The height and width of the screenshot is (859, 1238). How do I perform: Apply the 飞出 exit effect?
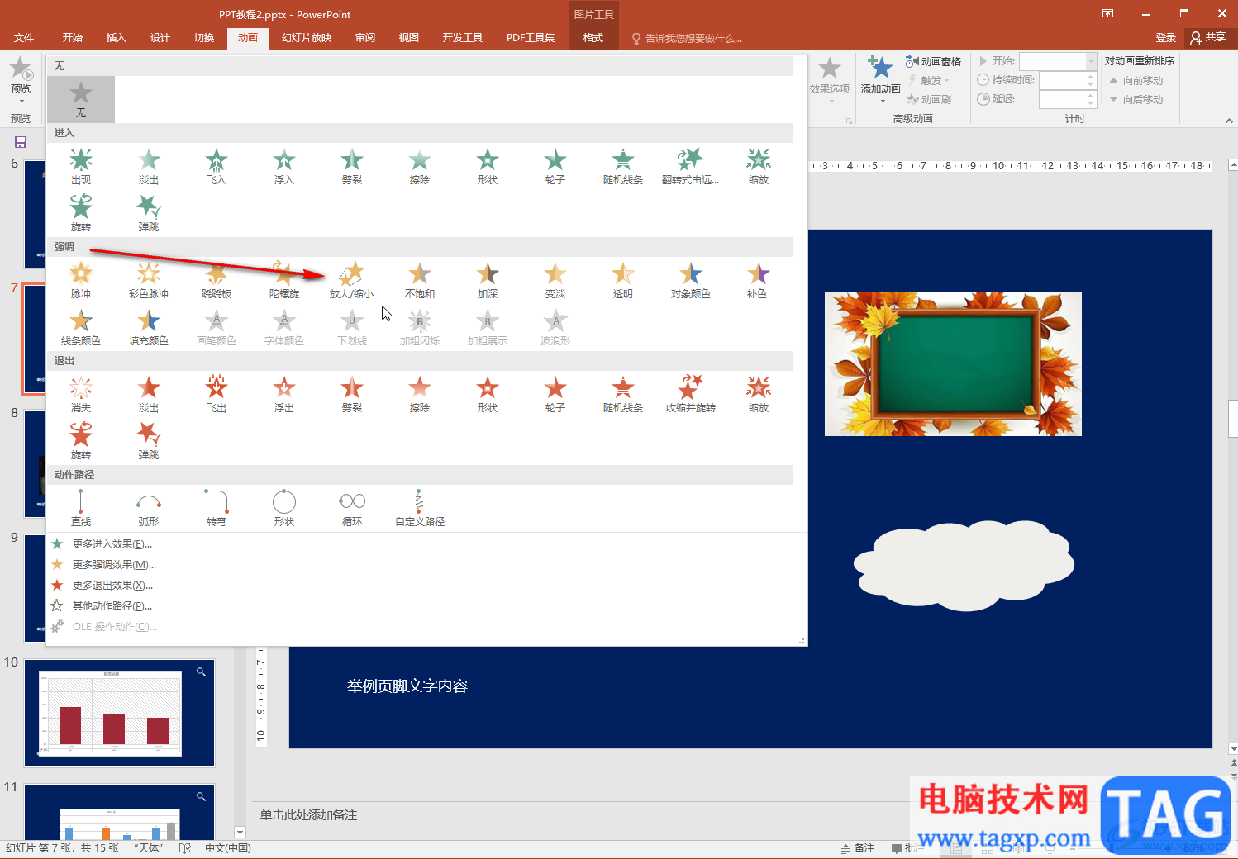217,394
